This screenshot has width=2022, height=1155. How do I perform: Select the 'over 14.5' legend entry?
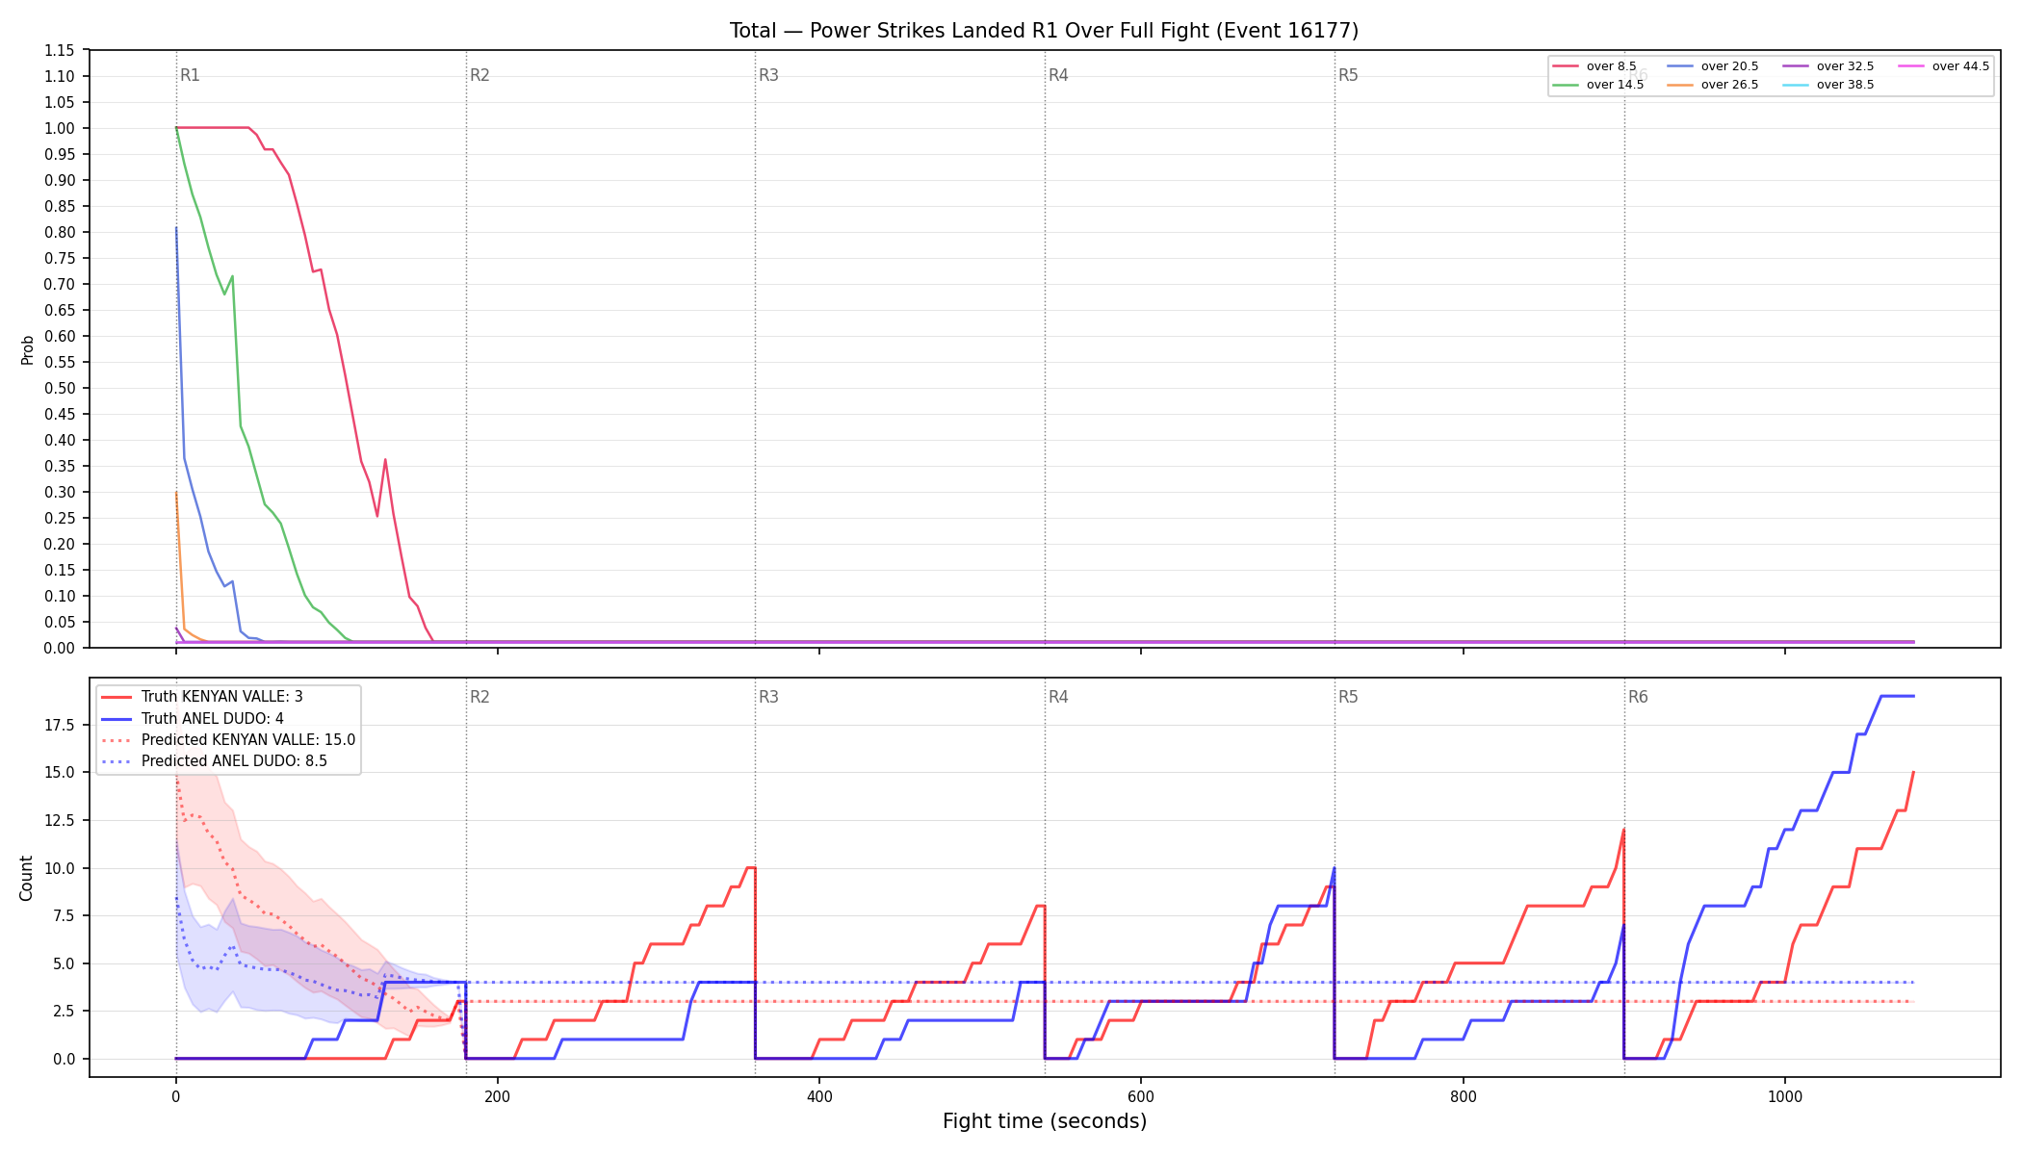(1598, 85)
